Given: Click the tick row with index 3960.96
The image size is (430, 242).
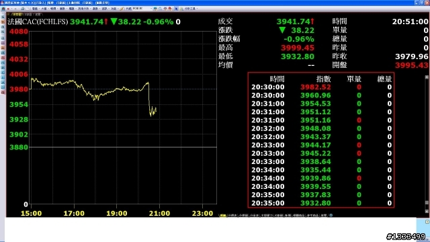Looking at the screenshot, I should coord(321,95).
